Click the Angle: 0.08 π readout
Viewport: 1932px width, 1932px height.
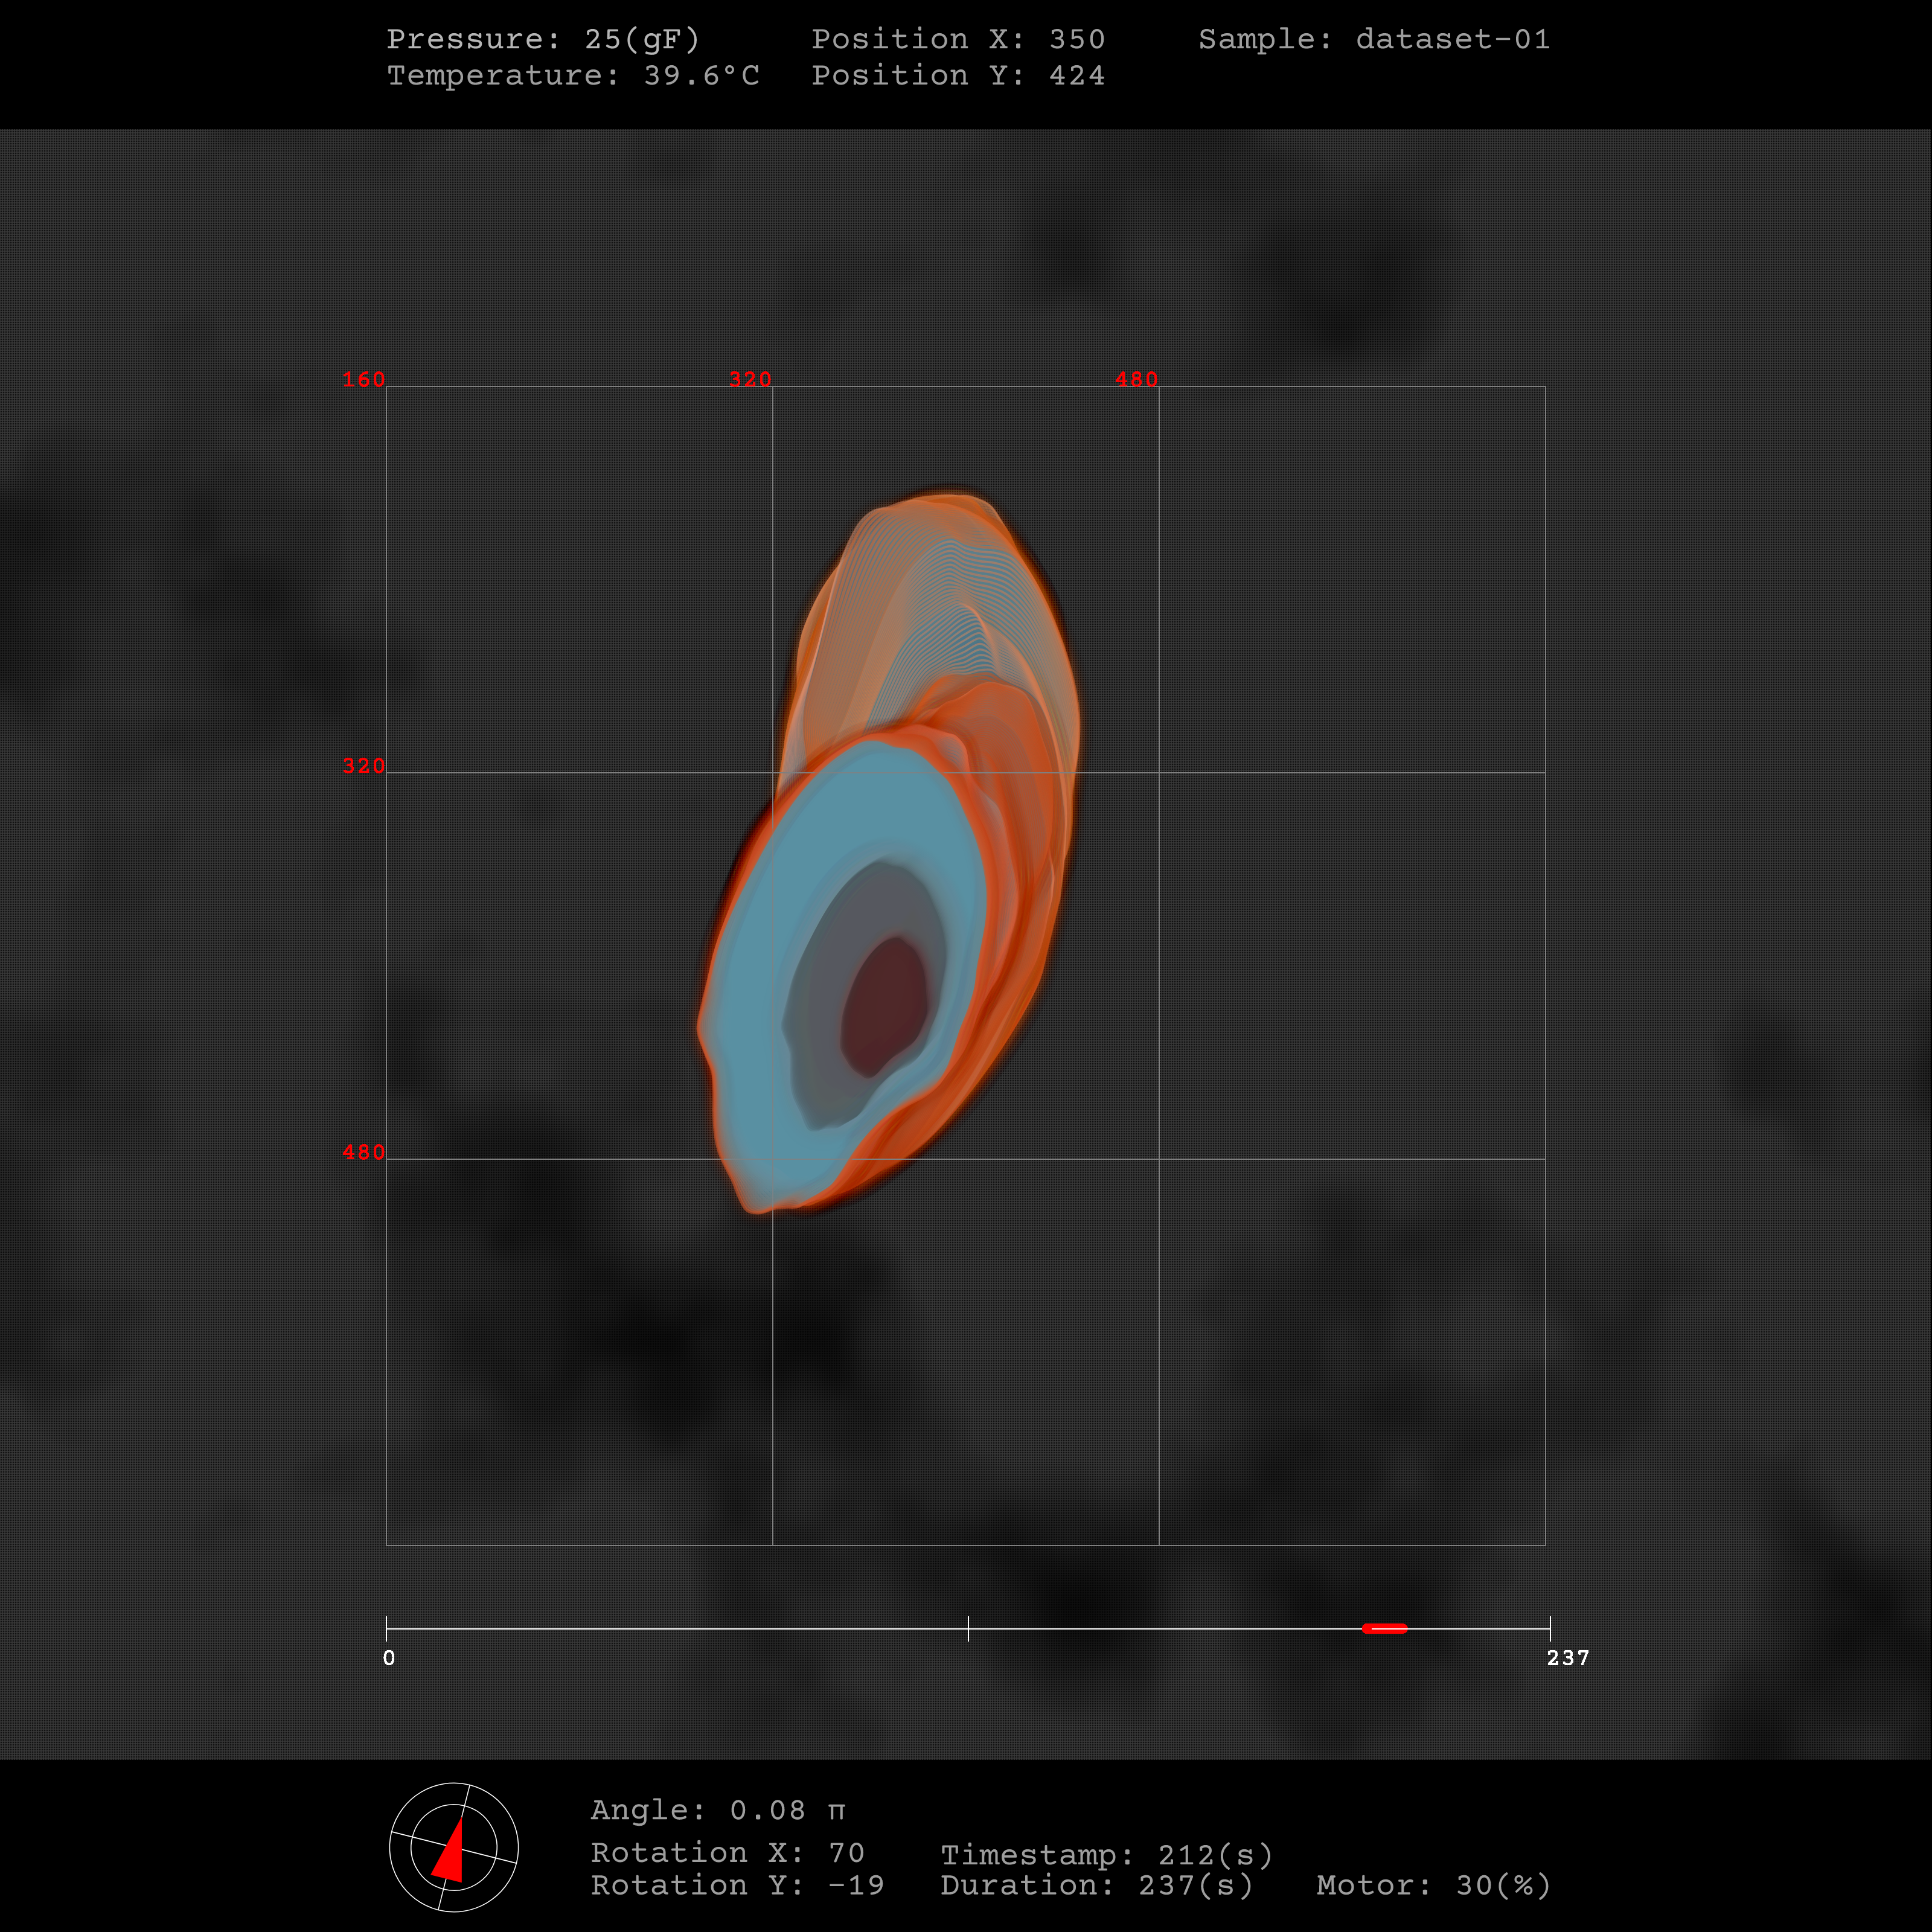(718, 1810)
